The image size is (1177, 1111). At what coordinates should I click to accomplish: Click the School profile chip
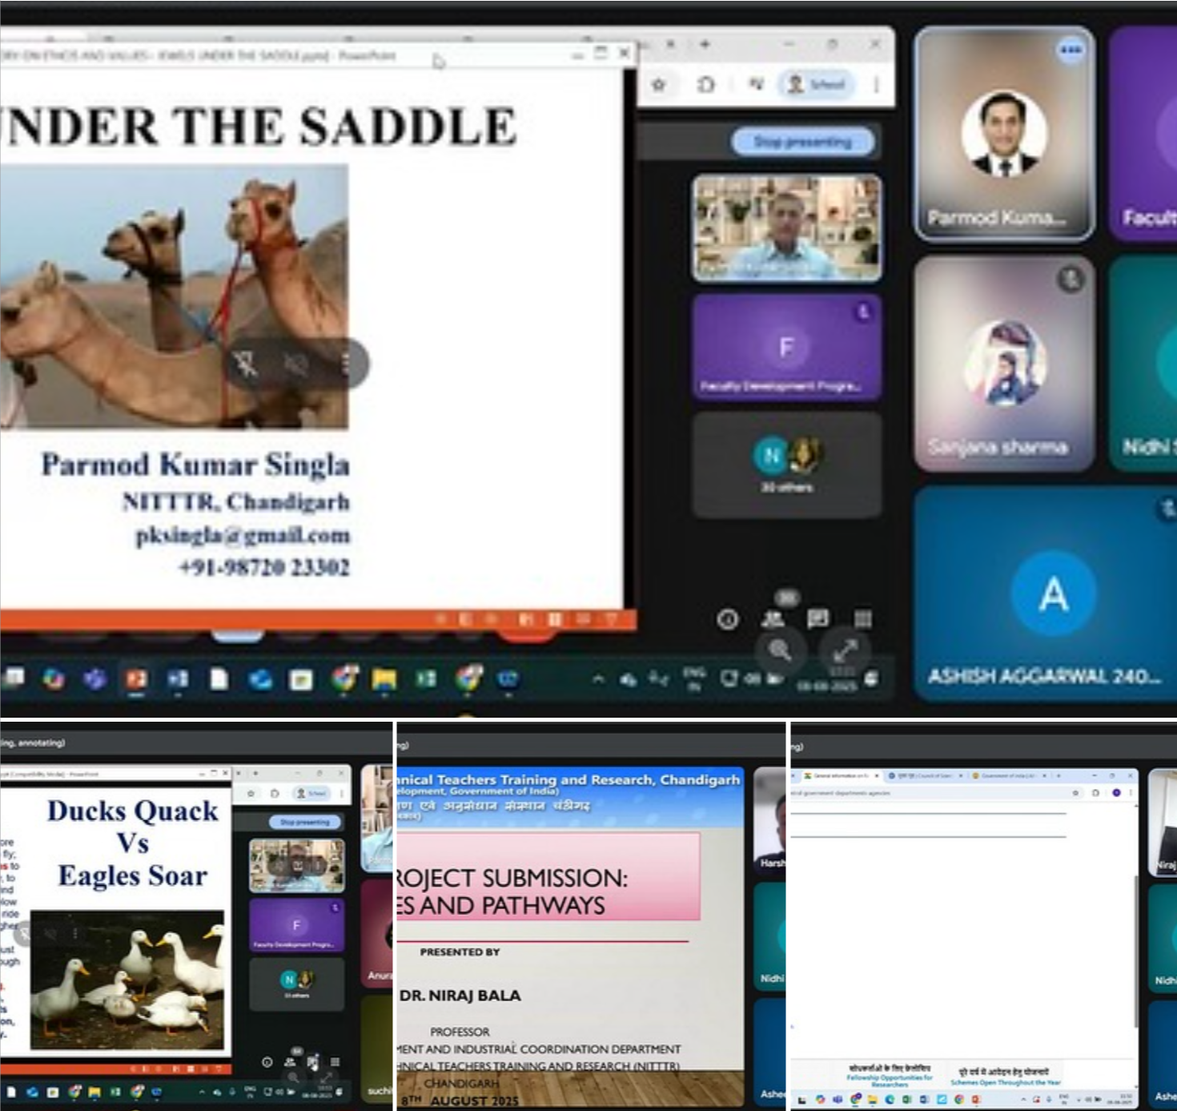click(x=817, y=85)
